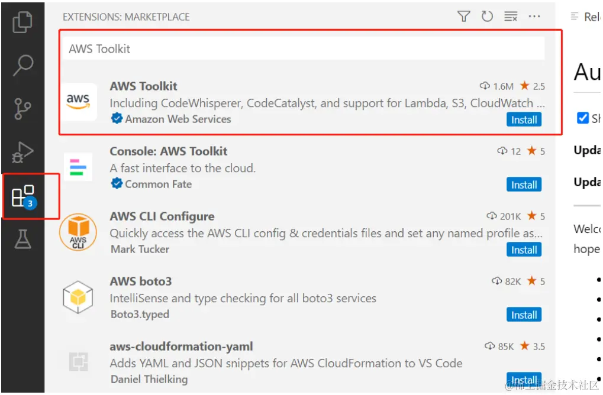Click the AWS CLI Configure extension icon
The width and height of the screenshot is (603, 395).
tap(78, 232)
